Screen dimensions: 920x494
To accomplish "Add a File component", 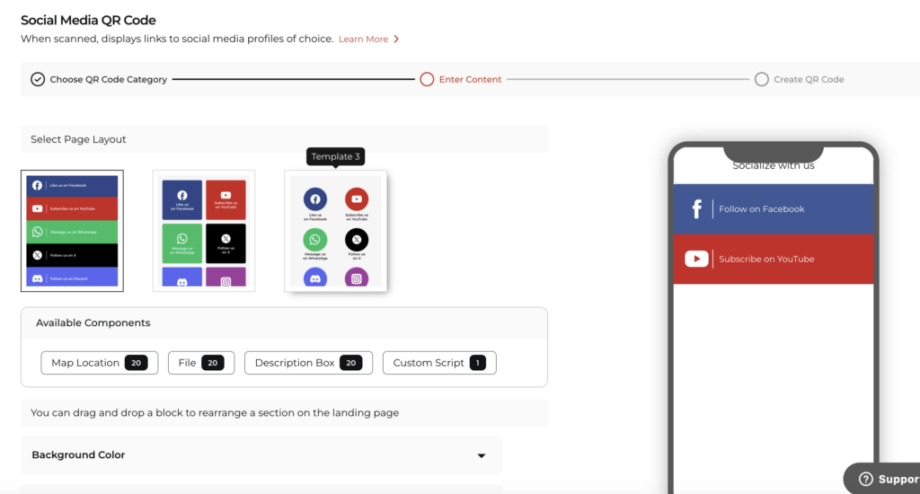I will tap(201, 363).
